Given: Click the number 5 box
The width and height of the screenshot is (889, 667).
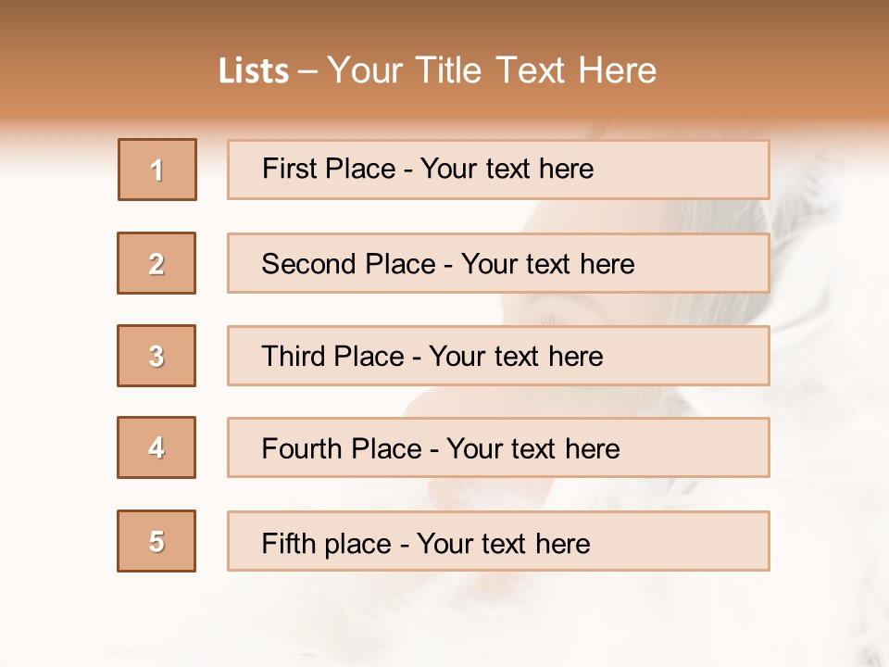Looking at the screenshot, I should point(157,541).
